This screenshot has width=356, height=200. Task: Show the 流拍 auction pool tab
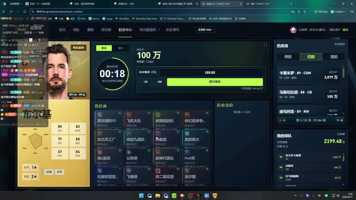coord(334,57)
